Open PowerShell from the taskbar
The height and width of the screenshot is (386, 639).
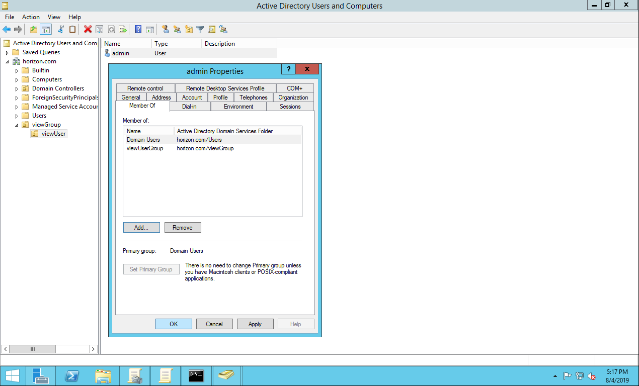pos(72,375)
